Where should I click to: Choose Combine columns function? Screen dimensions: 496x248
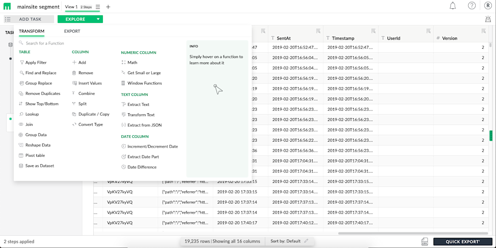pyautogui.click(x=84, y=94)
